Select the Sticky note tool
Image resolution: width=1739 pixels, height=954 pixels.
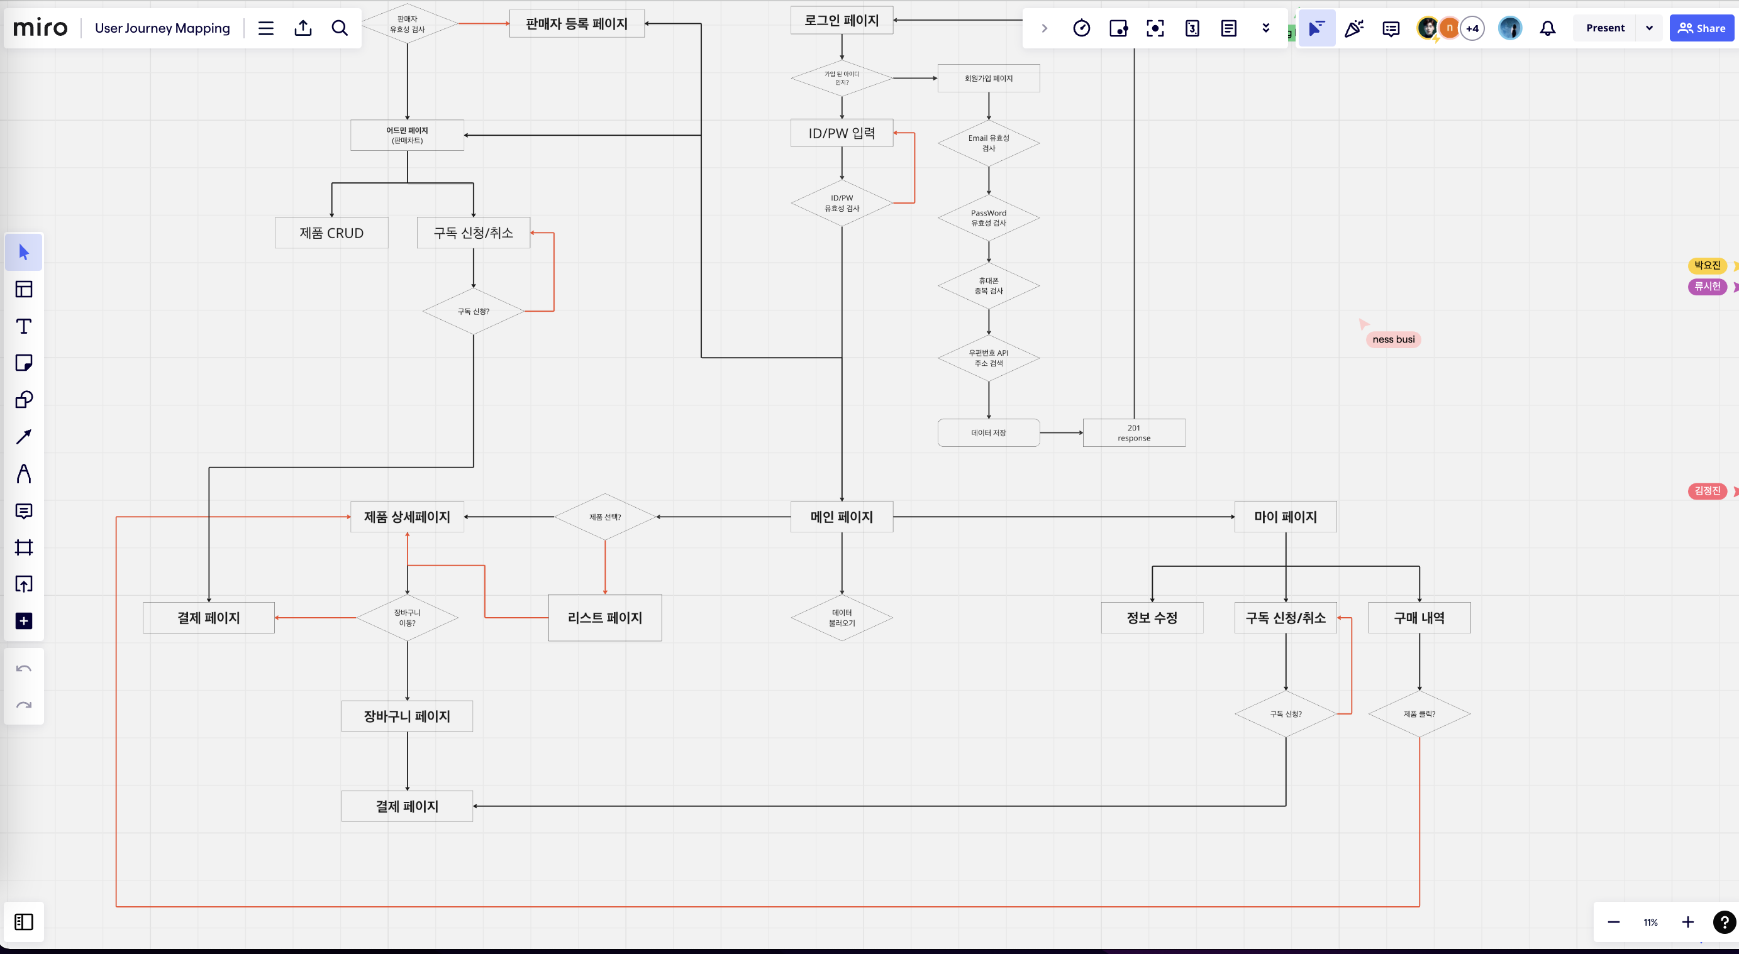tap(24, 363)
